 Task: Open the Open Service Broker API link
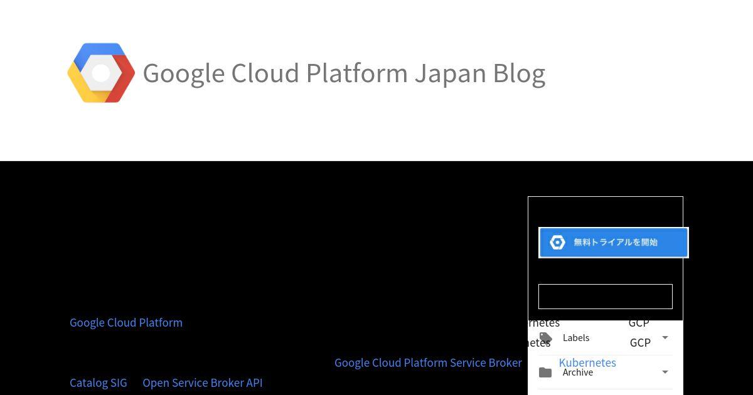click(203, 382)
